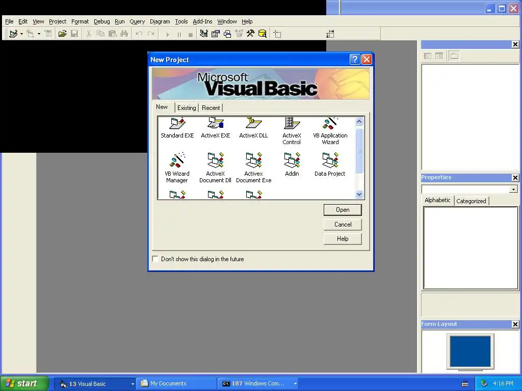Click the Menu Editor toolbar icon
The height and width of the screenshot is (391, 522).
pos(48,34)
